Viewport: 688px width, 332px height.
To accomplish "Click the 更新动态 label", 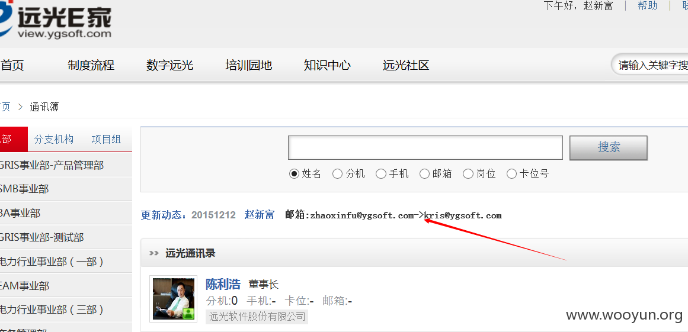I will pyautogui.click(x=164, y=215).
